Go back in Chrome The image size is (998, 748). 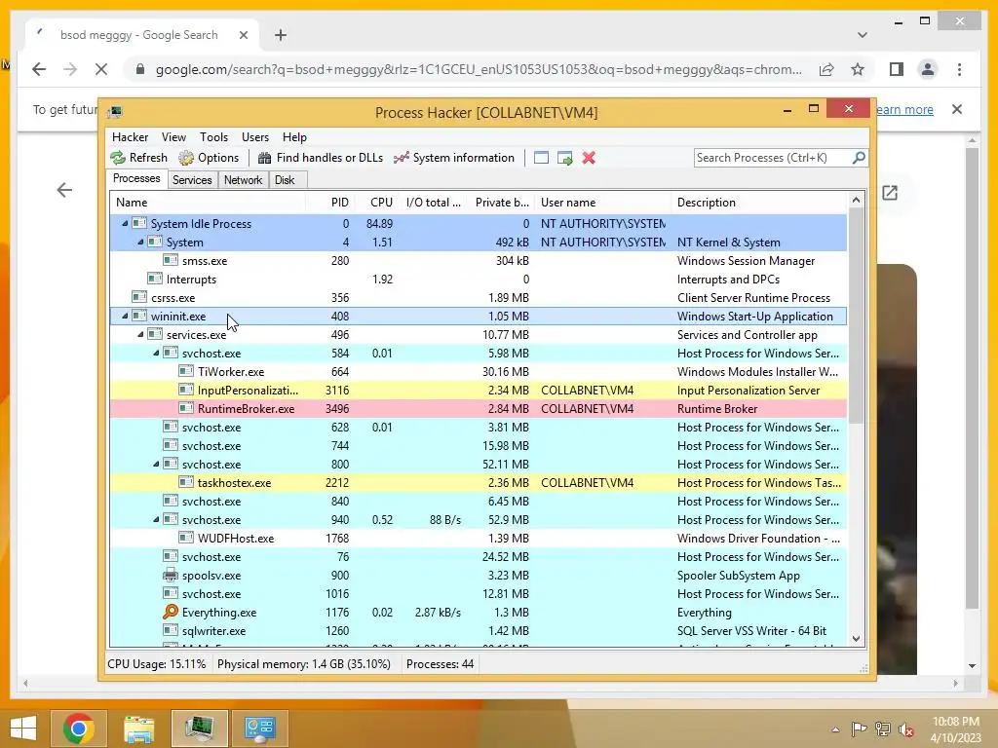tap(39, 69)
